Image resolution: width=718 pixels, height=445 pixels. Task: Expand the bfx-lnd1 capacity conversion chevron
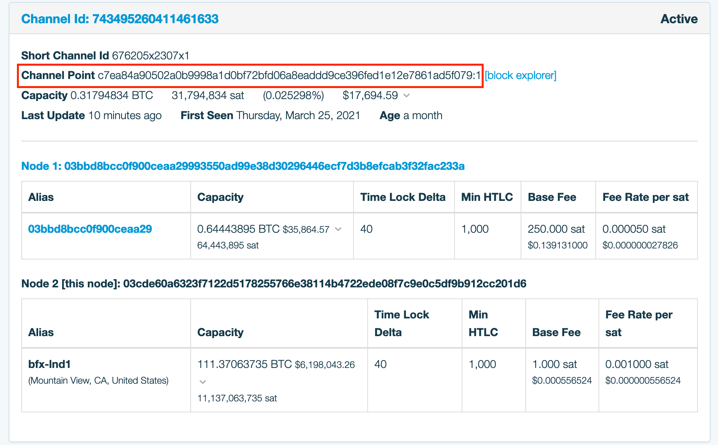[203, 381]
